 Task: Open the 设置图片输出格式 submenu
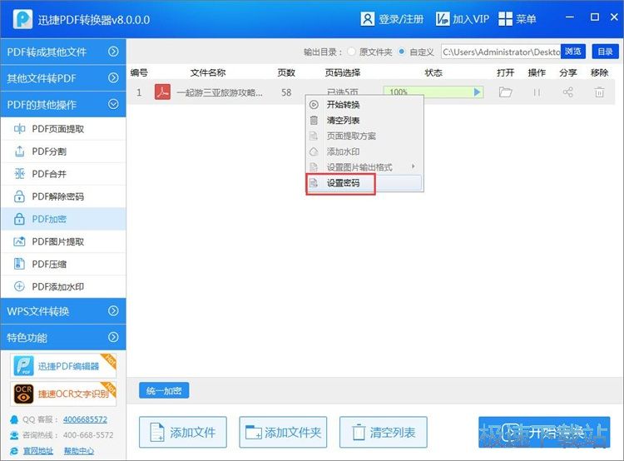pyautogui.click(x=364, y=167)
